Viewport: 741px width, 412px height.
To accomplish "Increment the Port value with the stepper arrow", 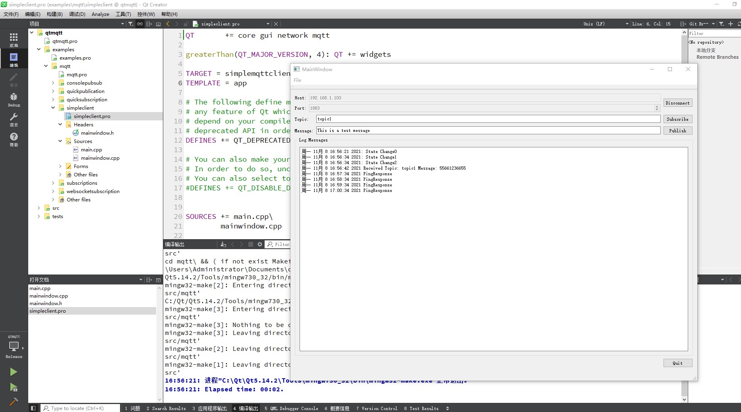I will (x=656, y=106).
